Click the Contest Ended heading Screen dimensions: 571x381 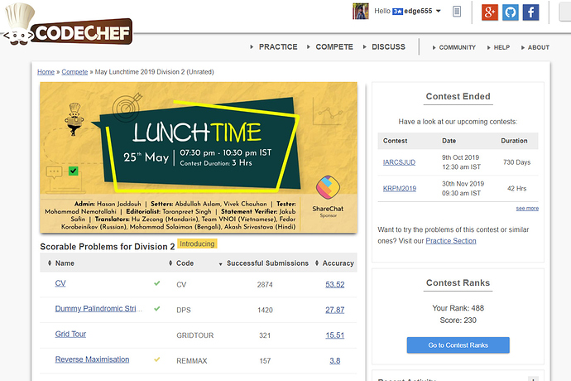click(458, 97)
